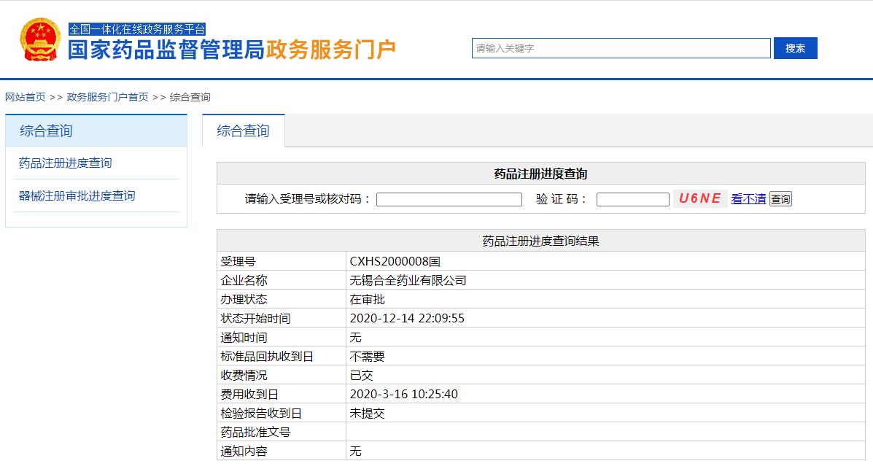The width and height of the screenshot is (873, 469).
Task: Click the 无 value in the 通知时间 row
Action: point(355,338)
